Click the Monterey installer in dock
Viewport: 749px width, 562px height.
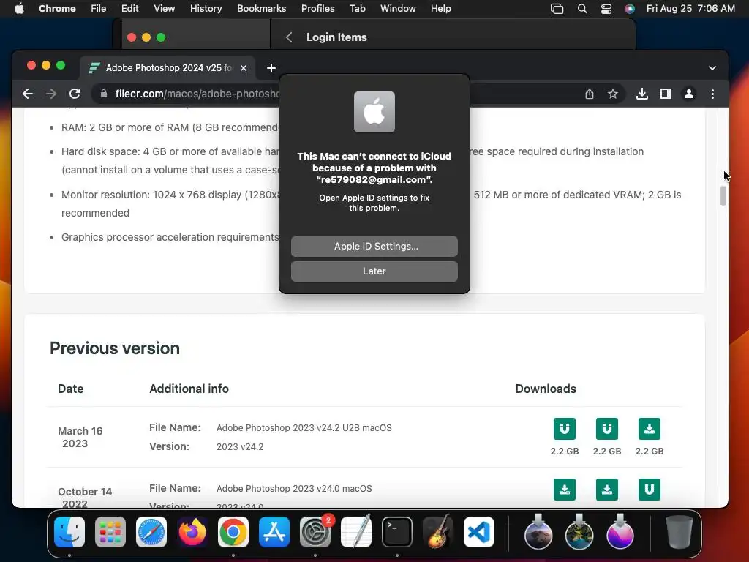click(620, 532)
